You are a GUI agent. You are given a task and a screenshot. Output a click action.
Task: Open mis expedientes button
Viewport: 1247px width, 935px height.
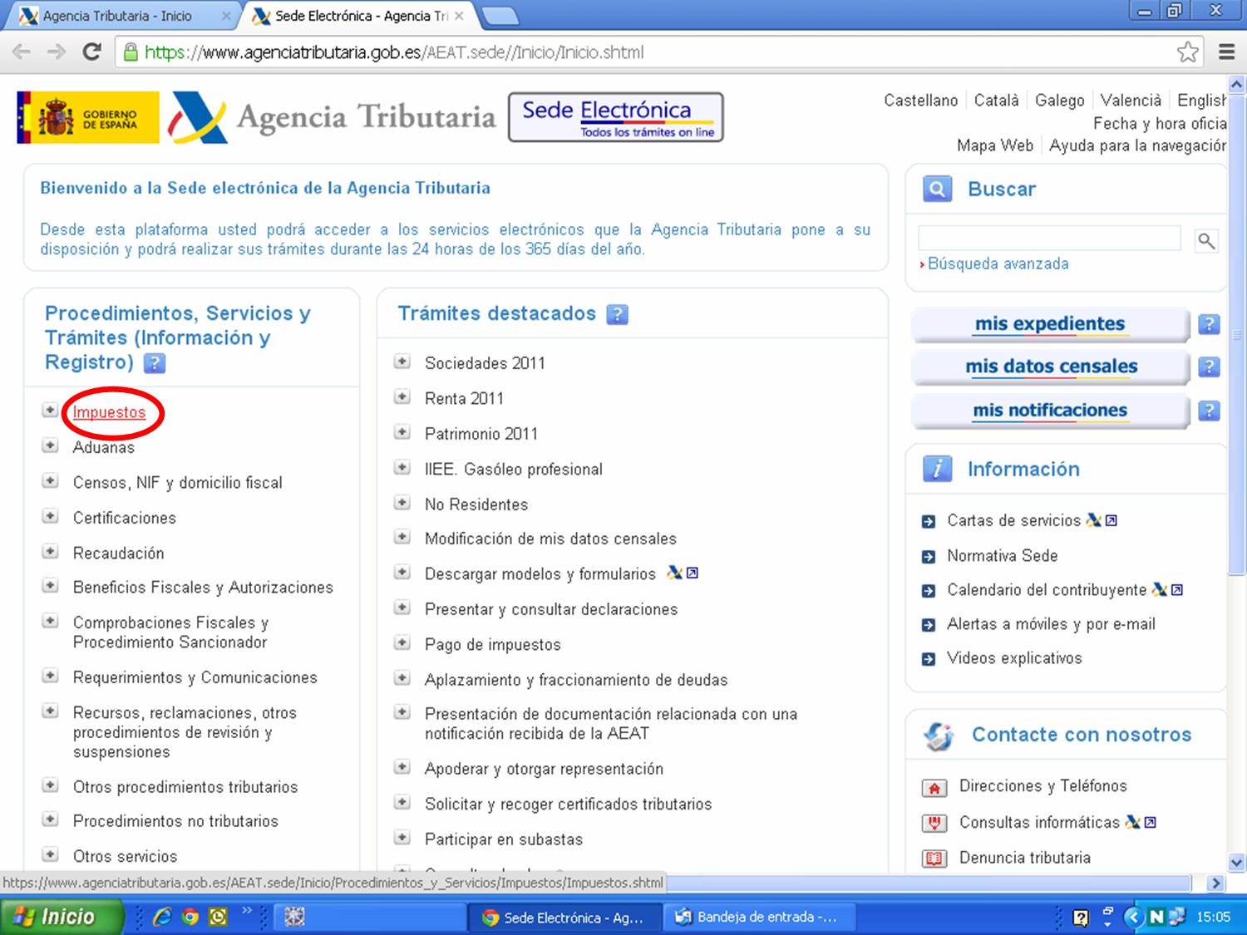(x=1051, y=324)
